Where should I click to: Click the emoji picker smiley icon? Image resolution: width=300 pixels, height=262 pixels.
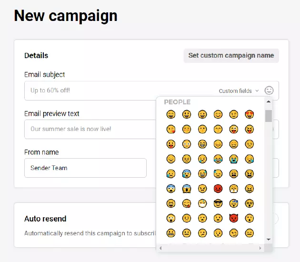pos(269,90)
